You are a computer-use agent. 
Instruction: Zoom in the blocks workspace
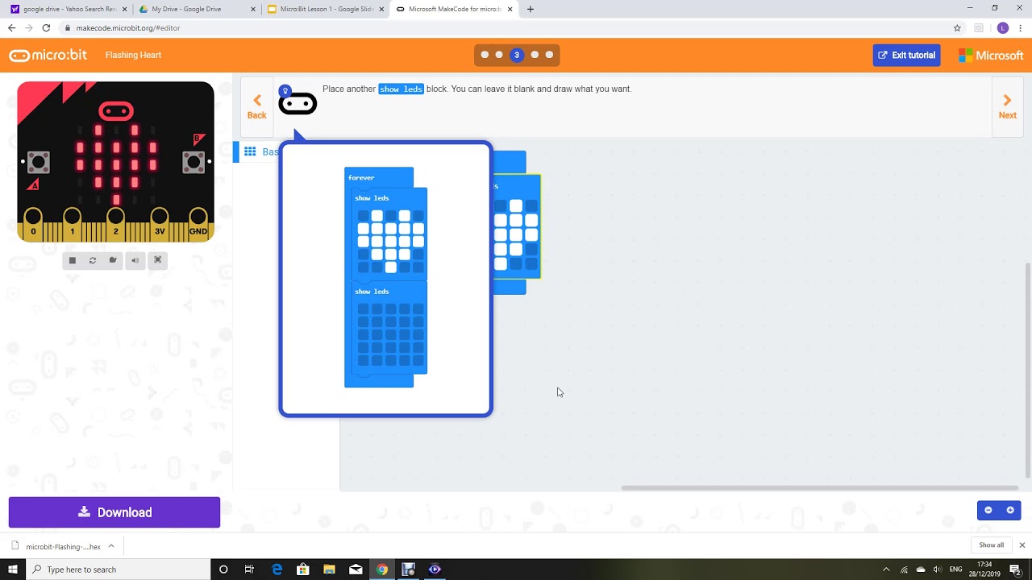(1010, 510)
